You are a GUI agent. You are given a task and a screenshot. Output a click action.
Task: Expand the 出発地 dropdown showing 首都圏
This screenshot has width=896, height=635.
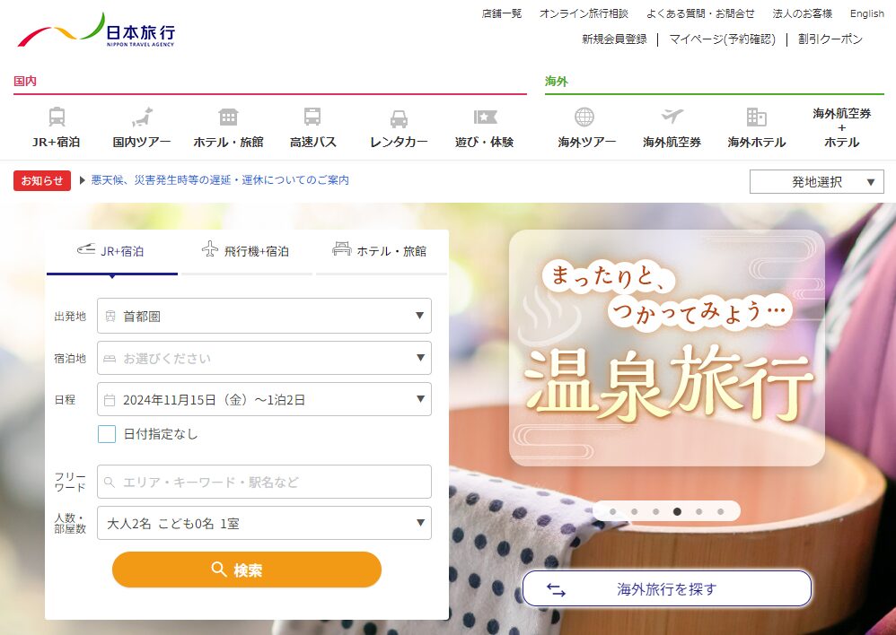tap(264, 316)
